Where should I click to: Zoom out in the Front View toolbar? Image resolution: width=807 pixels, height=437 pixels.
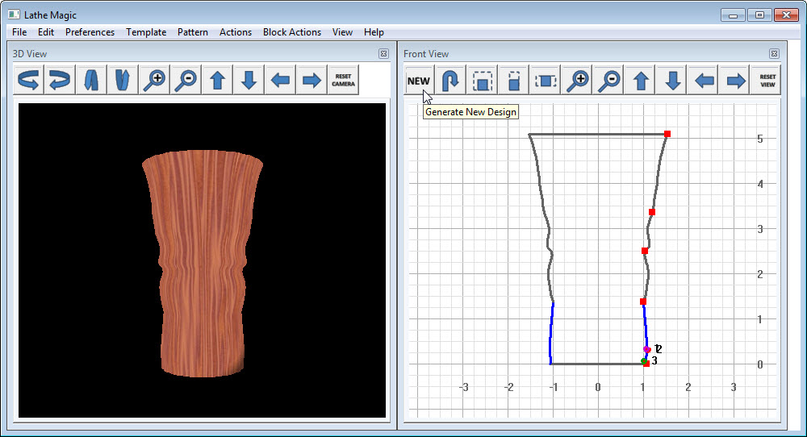pos(610,81)
